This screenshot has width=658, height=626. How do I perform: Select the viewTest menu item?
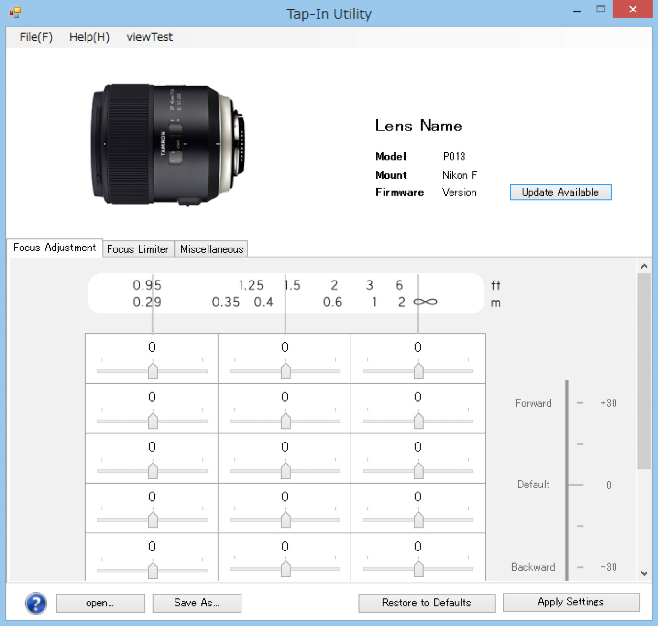coord(149,37)
